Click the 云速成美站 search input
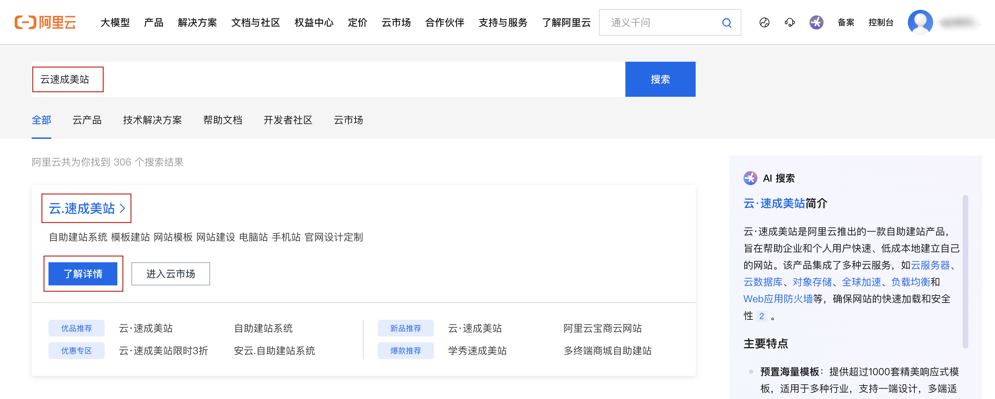995x399 pixels. (328, 80)
